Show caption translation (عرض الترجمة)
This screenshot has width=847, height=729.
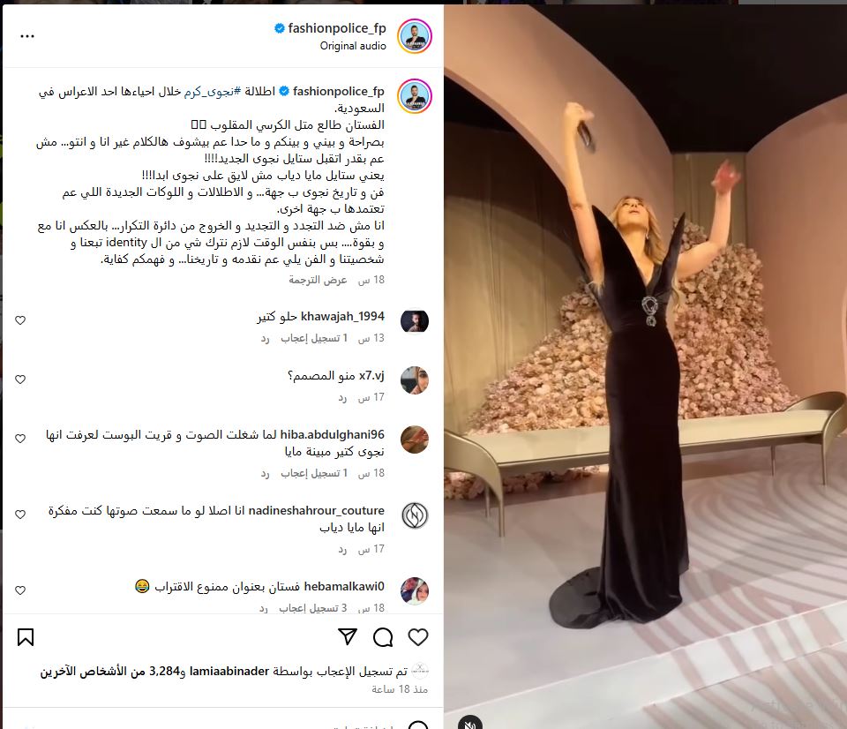click(x=318, y=280)
